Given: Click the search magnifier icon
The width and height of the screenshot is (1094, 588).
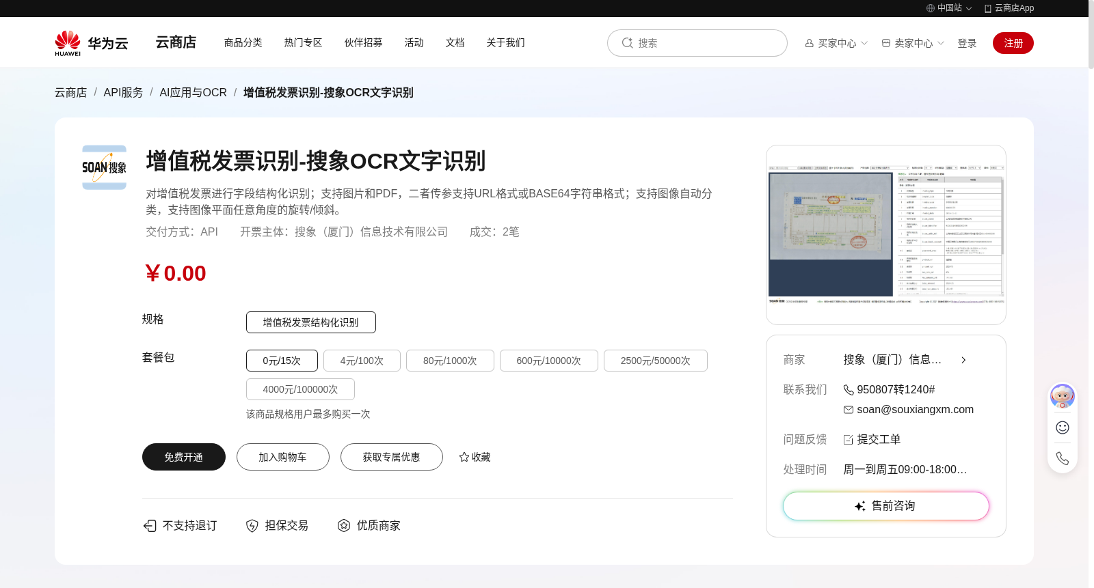Looking at the screenshot, I should coord(627,43).
